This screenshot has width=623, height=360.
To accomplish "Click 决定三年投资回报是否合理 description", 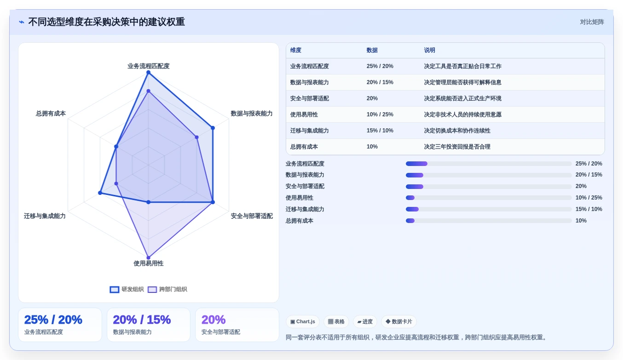I will pos(457,147).
